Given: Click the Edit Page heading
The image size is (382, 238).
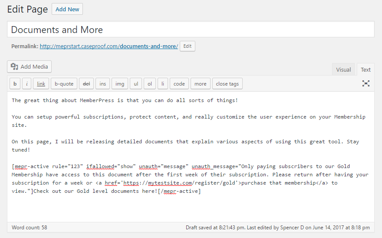Looking at the screenshot, I should (x=27, y=10).
